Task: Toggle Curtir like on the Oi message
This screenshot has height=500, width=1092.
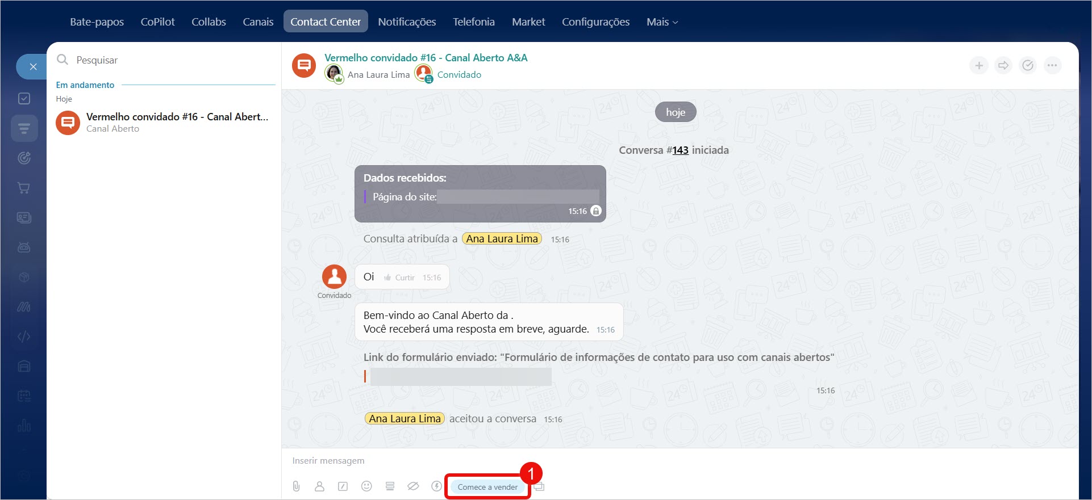Action: (399, 278)
